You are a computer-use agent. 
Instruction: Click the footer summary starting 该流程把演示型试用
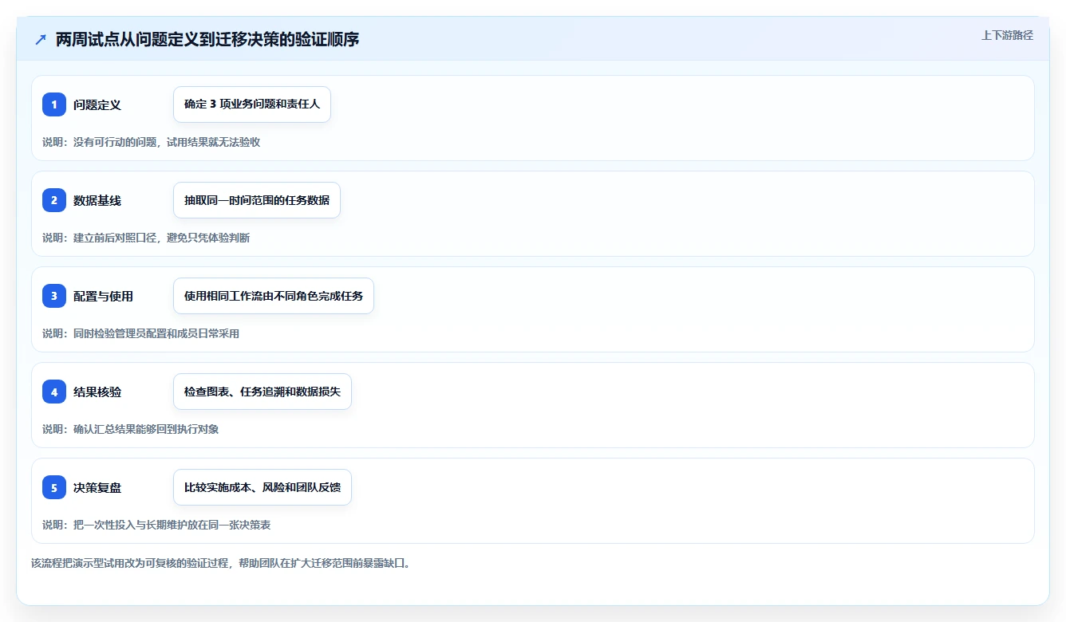tap(220, 563)
